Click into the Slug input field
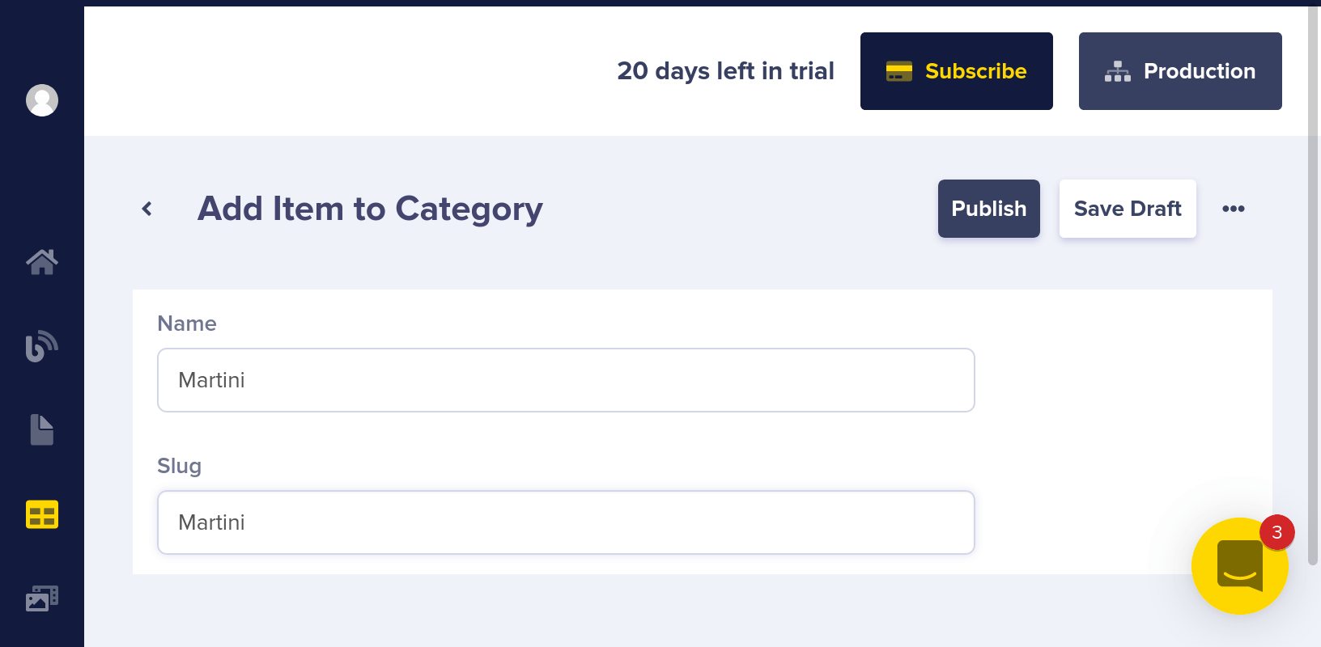Viewport: 1321px width, 647px height. [565, 522]
